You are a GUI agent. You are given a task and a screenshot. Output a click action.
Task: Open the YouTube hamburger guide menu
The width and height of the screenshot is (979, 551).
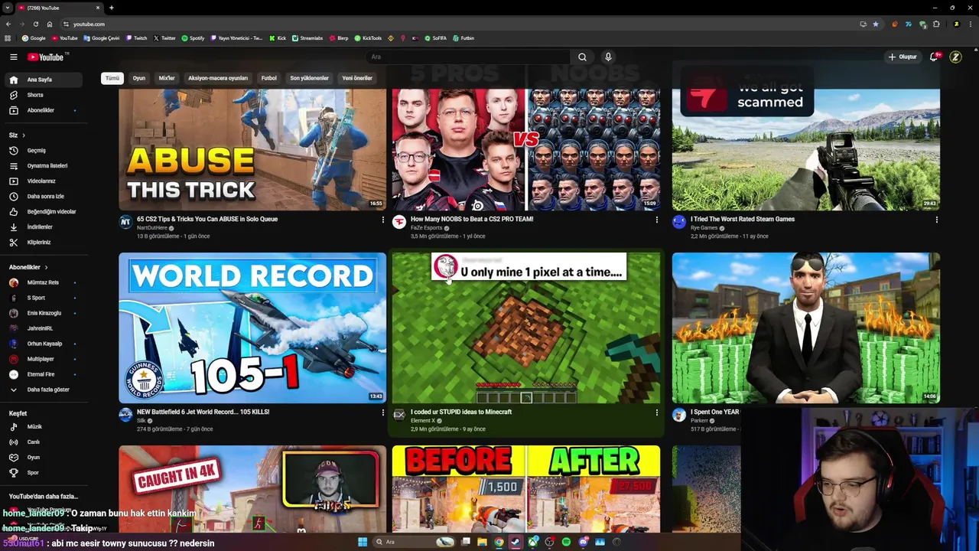click(13, 57)
